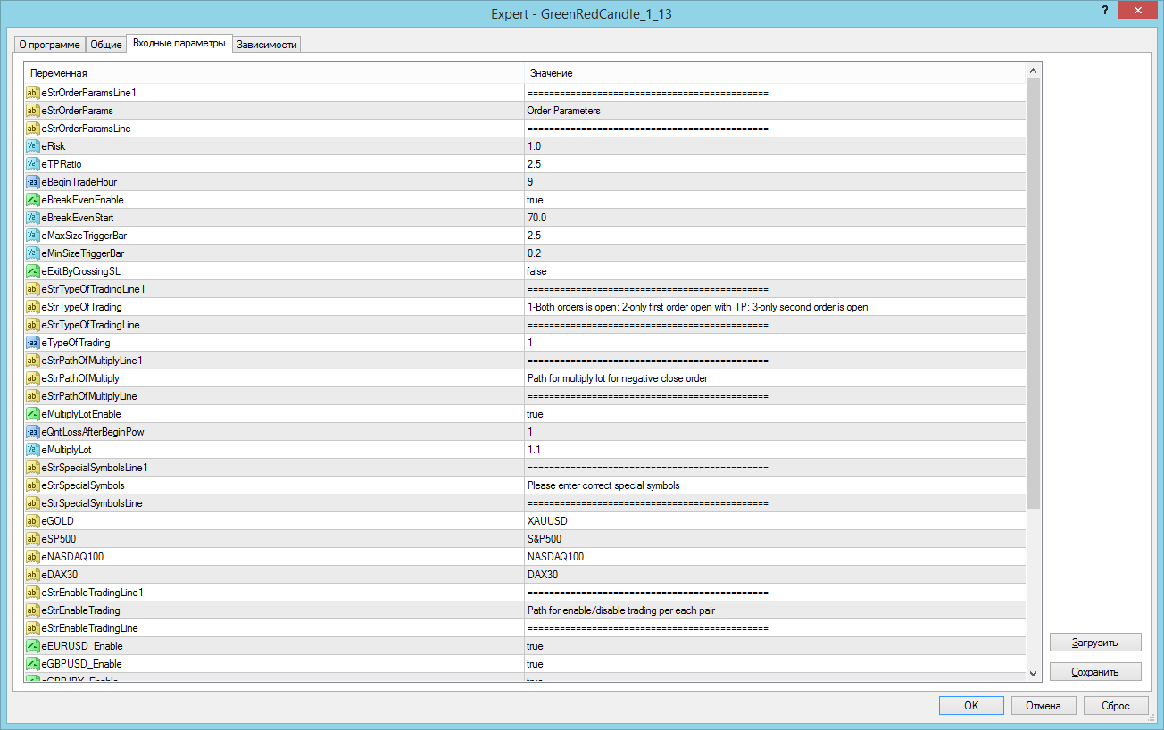Click the boolean icon beside eMultiplyLotEnable
The width and height of the screenshot is (1164, 730).
click(x=32, y=414)
